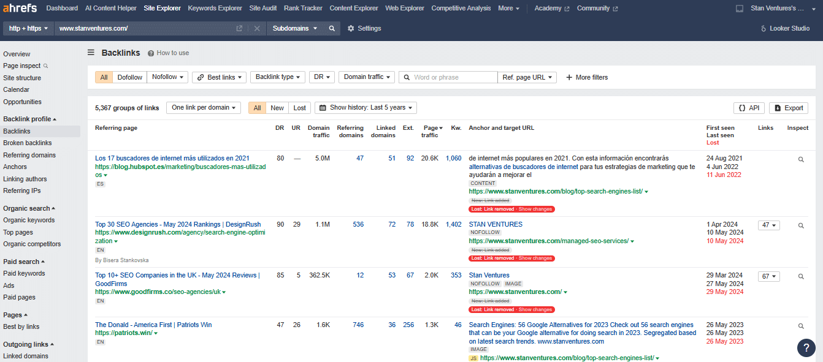823x362 pixels.
Task: Click the hamburger menu icon beside Backlinks
Action: click(91, 53)
